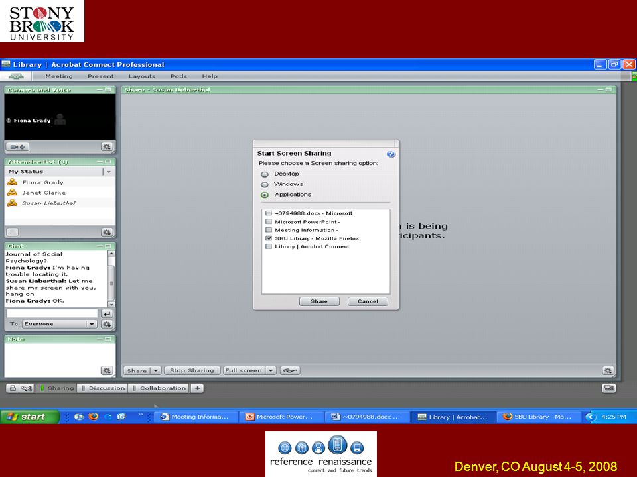The width and height of the screenshot is (637, 477).
Task: Open the Pods menu
Action: [178, 76]
